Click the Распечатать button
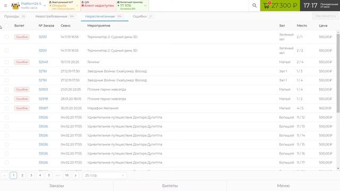340x191 pixels. pyautogui.click(x=326, y=16)
